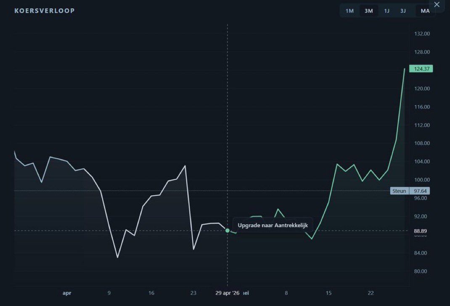Viewport: 450px width, 306px height.
Task: Select the 3J time range
Action: [x=403, y=11]
